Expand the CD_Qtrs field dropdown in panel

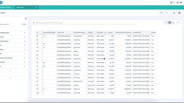25,45
